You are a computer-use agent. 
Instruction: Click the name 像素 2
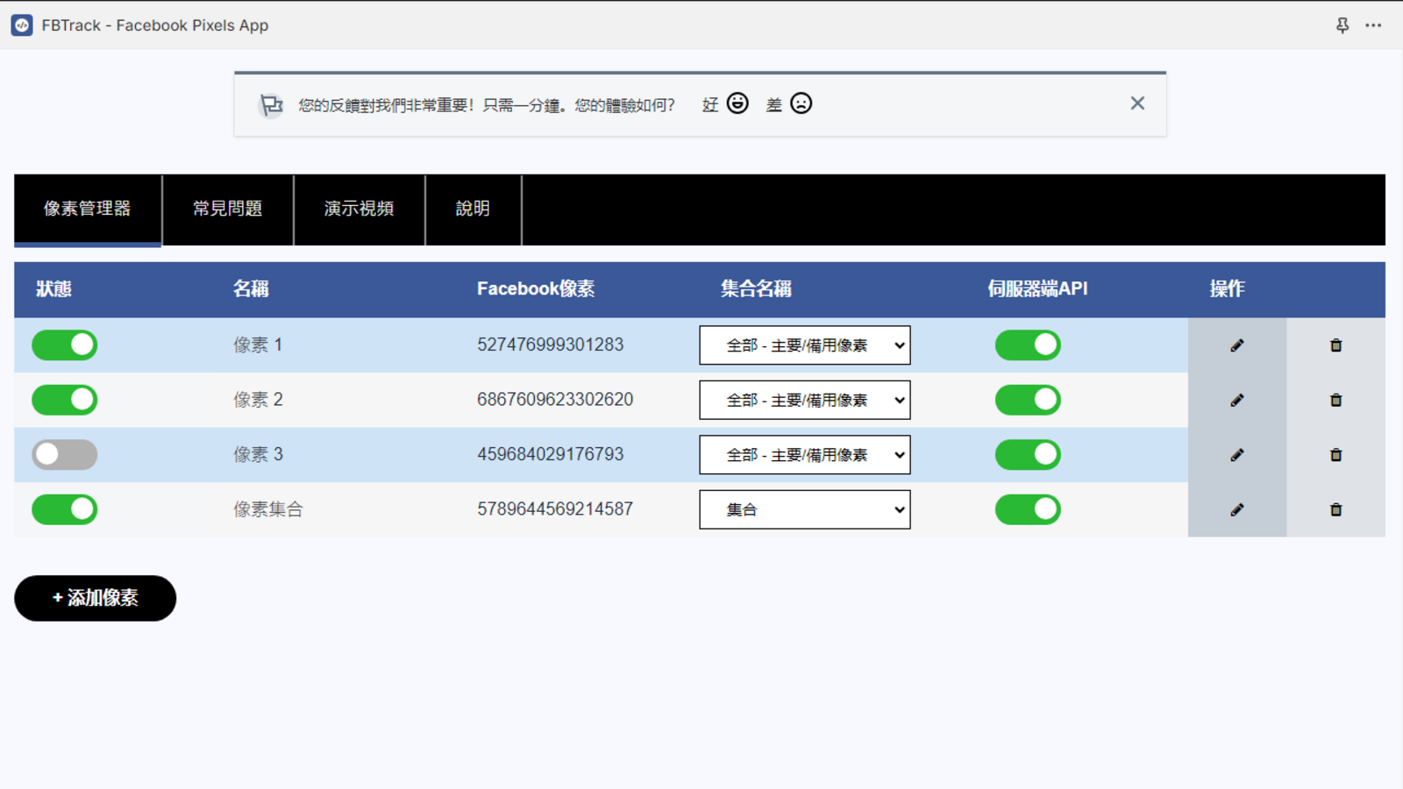(258, 400)
